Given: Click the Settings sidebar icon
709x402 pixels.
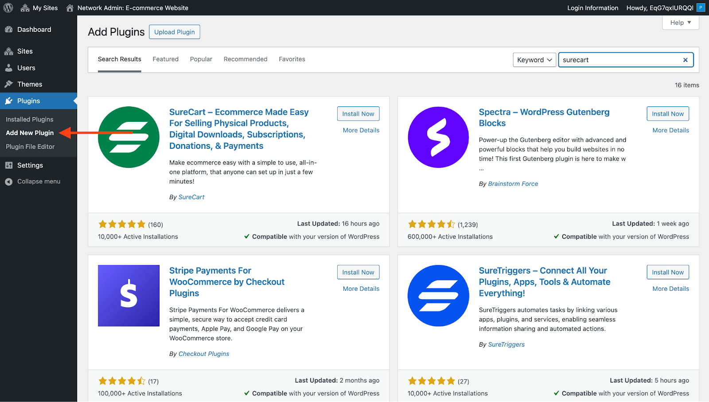Looking at the screenshot, I should coord(8,165).
